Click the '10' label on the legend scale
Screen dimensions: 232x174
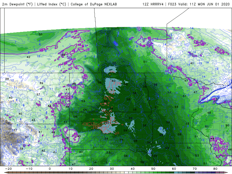coord(70,169)
